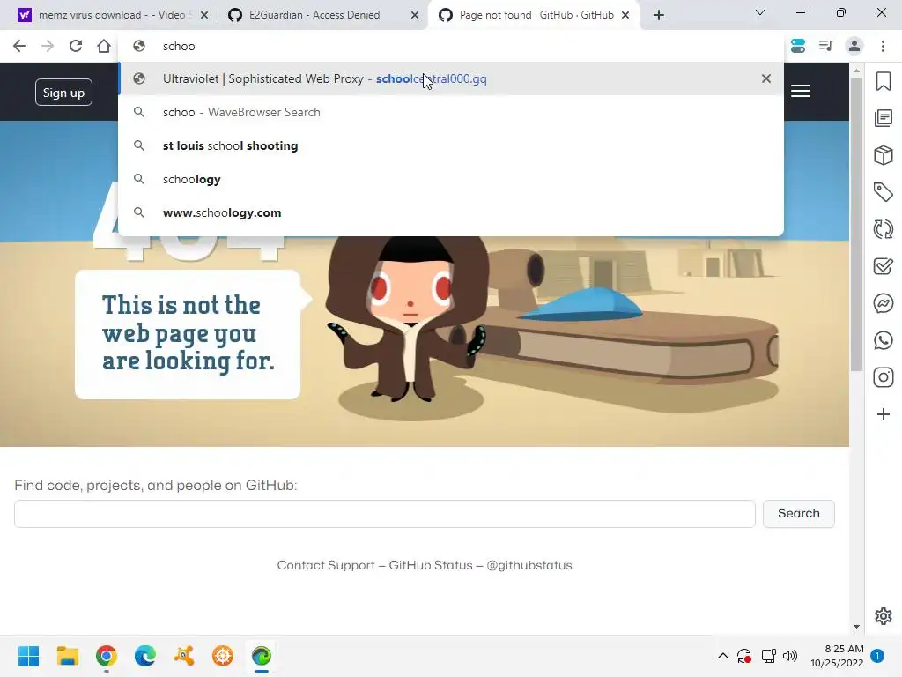Add a new sidebar app with plus
The width and height of the screenshot is (902, 677).
tap(883, 414)
